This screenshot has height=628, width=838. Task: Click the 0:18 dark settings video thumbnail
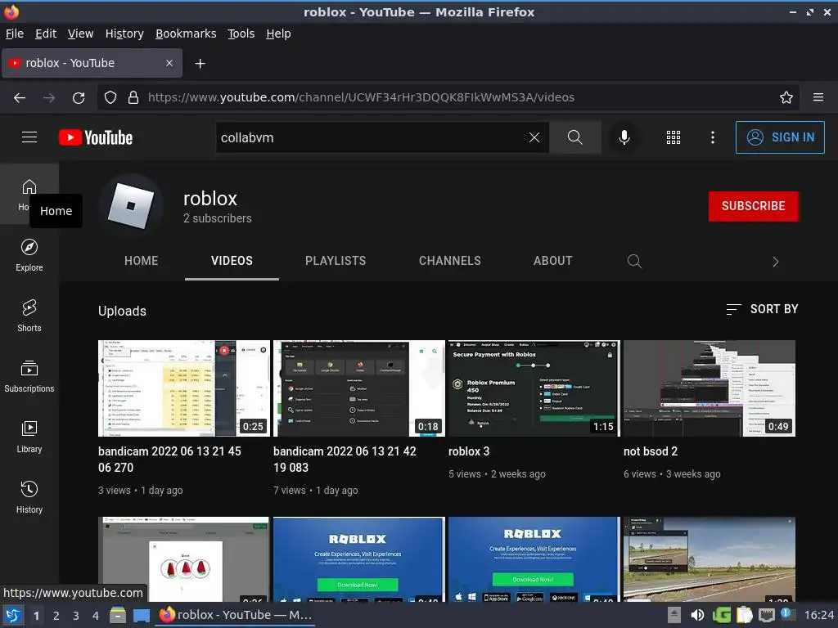359,388
